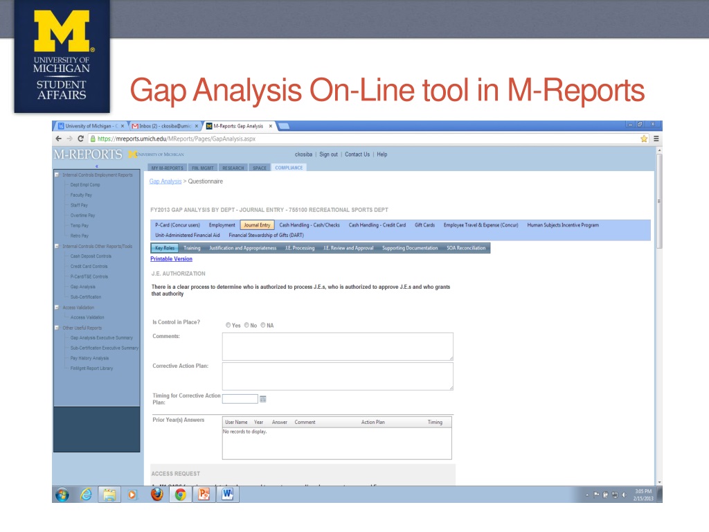Viewport: 709px width, 532px height.
Task: Select NA for Is Control in Place
Action: click(x=263, y=325)
